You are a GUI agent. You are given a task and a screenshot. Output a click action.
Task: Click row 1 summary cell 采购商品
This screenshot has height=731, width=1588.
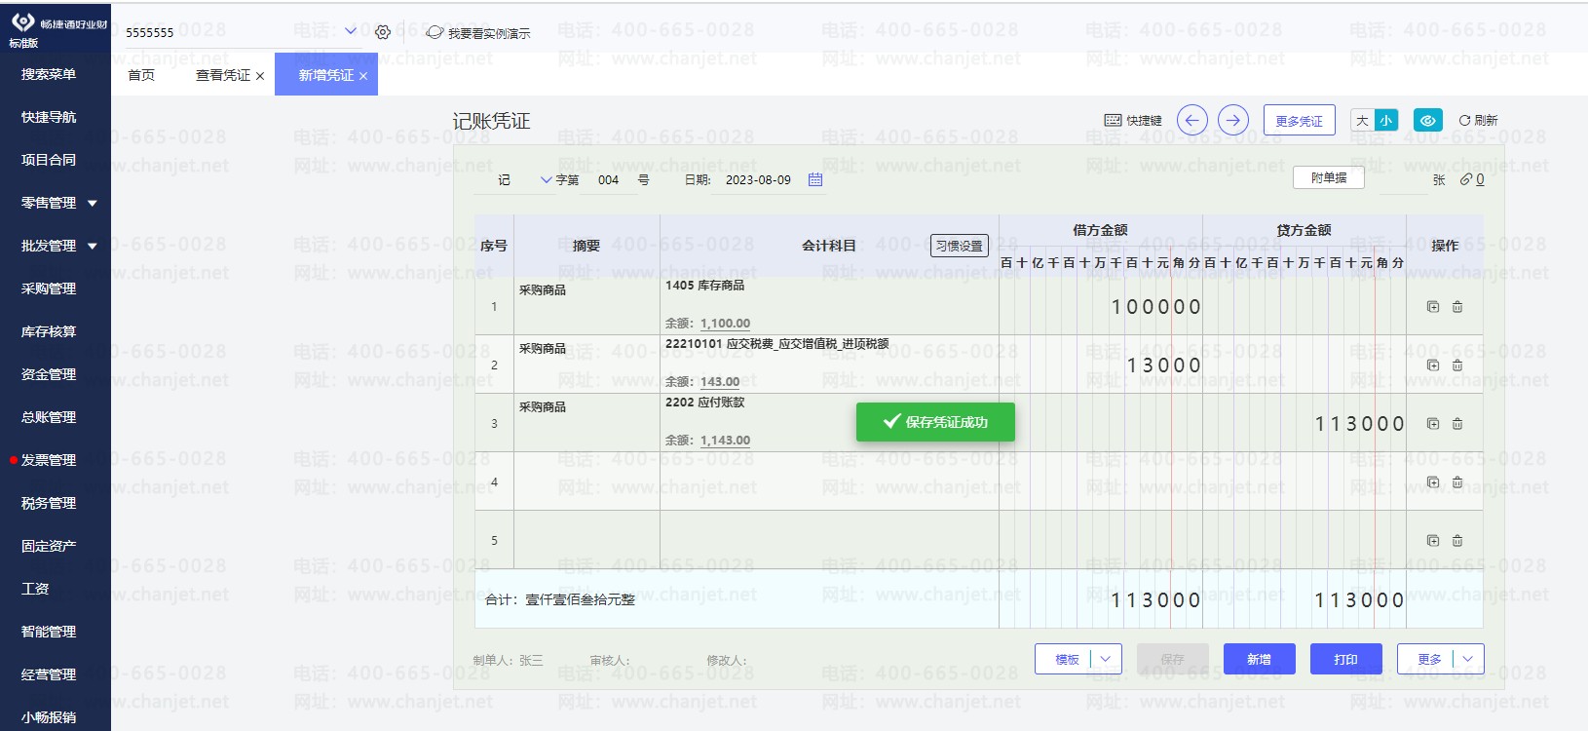[x=586, y=306]
